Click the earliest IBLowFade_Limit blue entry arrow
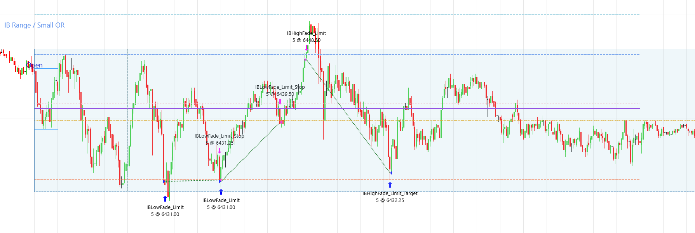 [x=165, y=198]
